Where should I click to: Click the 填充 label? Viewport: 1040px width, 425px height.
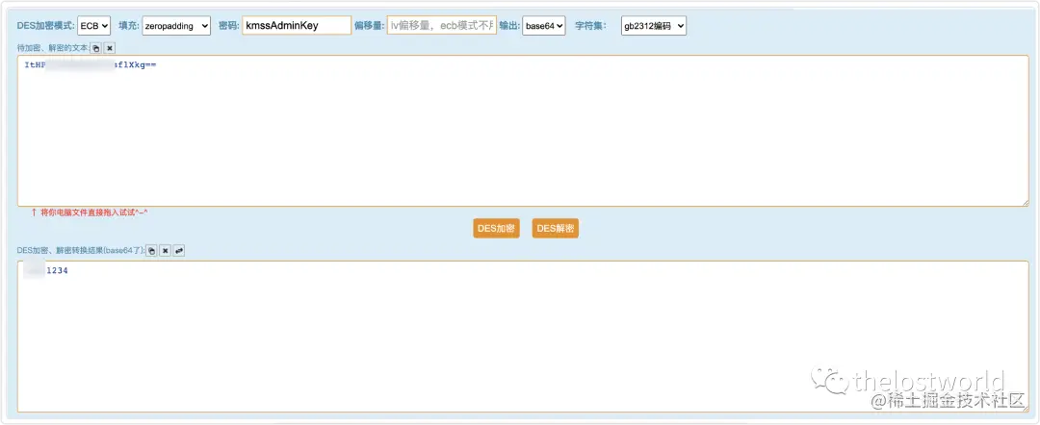coord(129,26)
